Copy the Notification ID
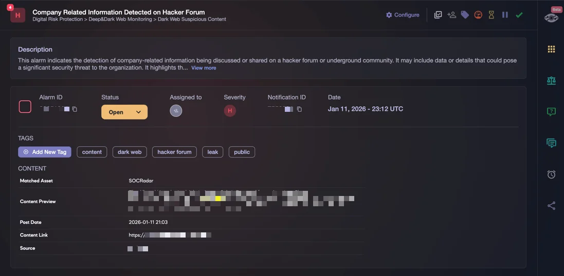The image size is (564, 276). pos(299,109)
